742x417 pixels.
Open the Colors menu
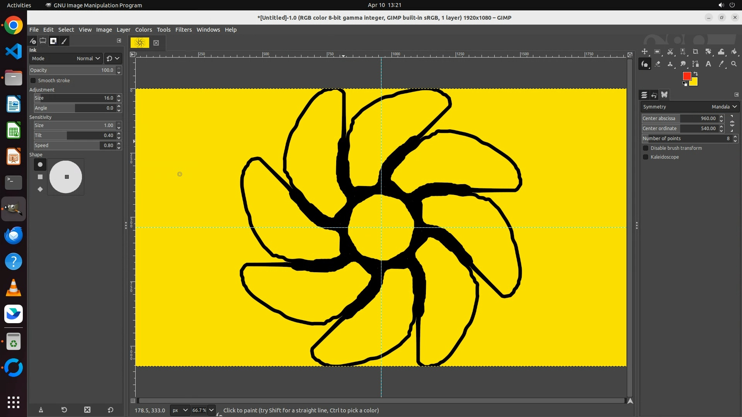click(x=143, y=30)
